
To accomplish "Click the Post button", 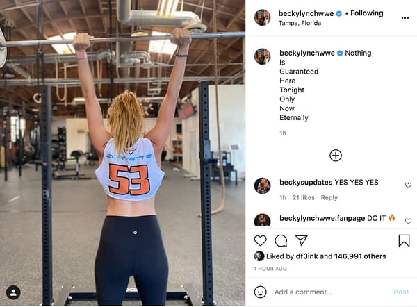I will coord(401,292).
